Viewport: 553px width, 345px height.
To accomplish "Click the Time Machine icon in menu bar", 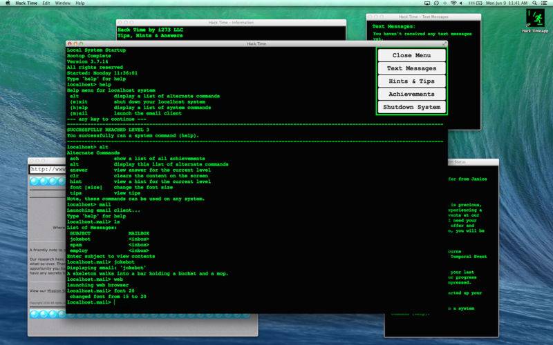I will pos(436,3).
